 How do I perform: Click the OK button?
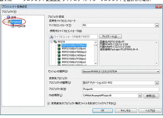(x=102, y=111)
